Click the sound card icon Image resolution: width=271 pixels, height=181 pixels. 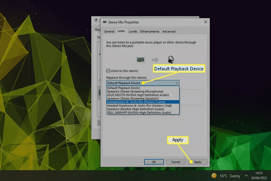141,60
